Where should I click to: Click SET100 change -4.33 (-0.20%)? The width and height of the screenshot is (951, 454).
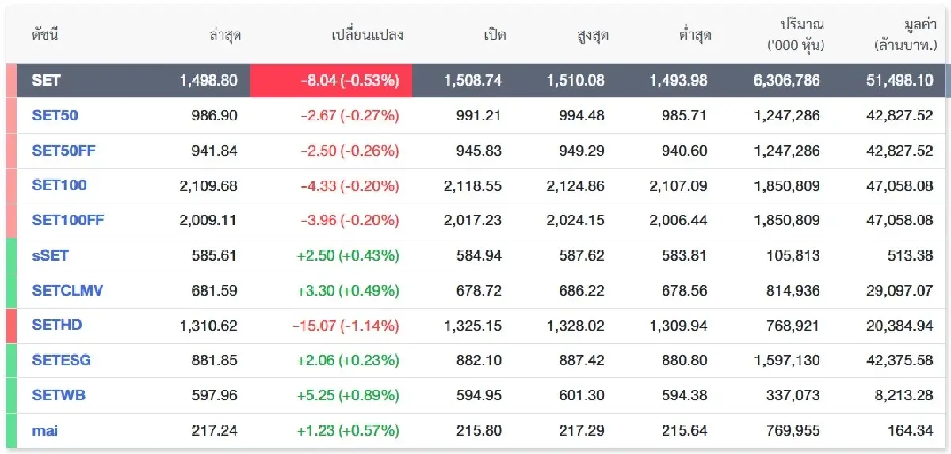349,185
